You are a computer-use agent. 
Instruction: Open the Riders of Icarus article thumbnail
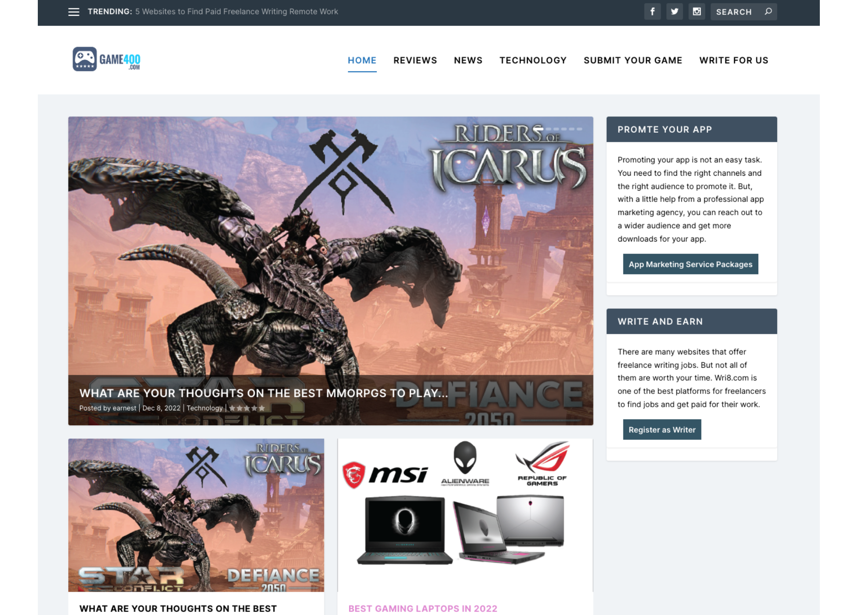click(x=196, y=515)
